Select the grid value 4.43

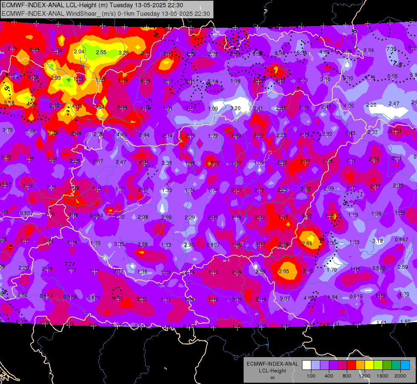click(121, 134)
